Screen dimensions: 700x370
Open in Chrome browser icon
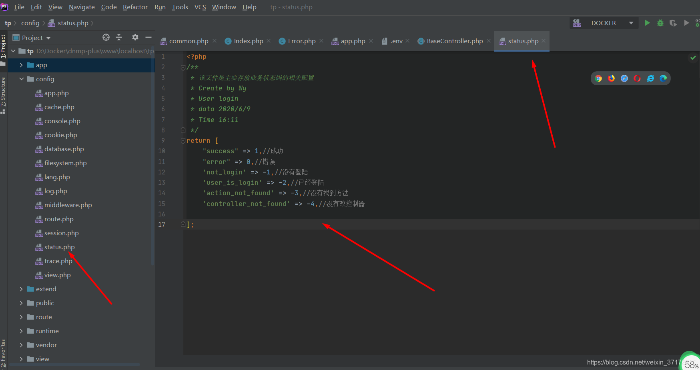click(598, 78)
